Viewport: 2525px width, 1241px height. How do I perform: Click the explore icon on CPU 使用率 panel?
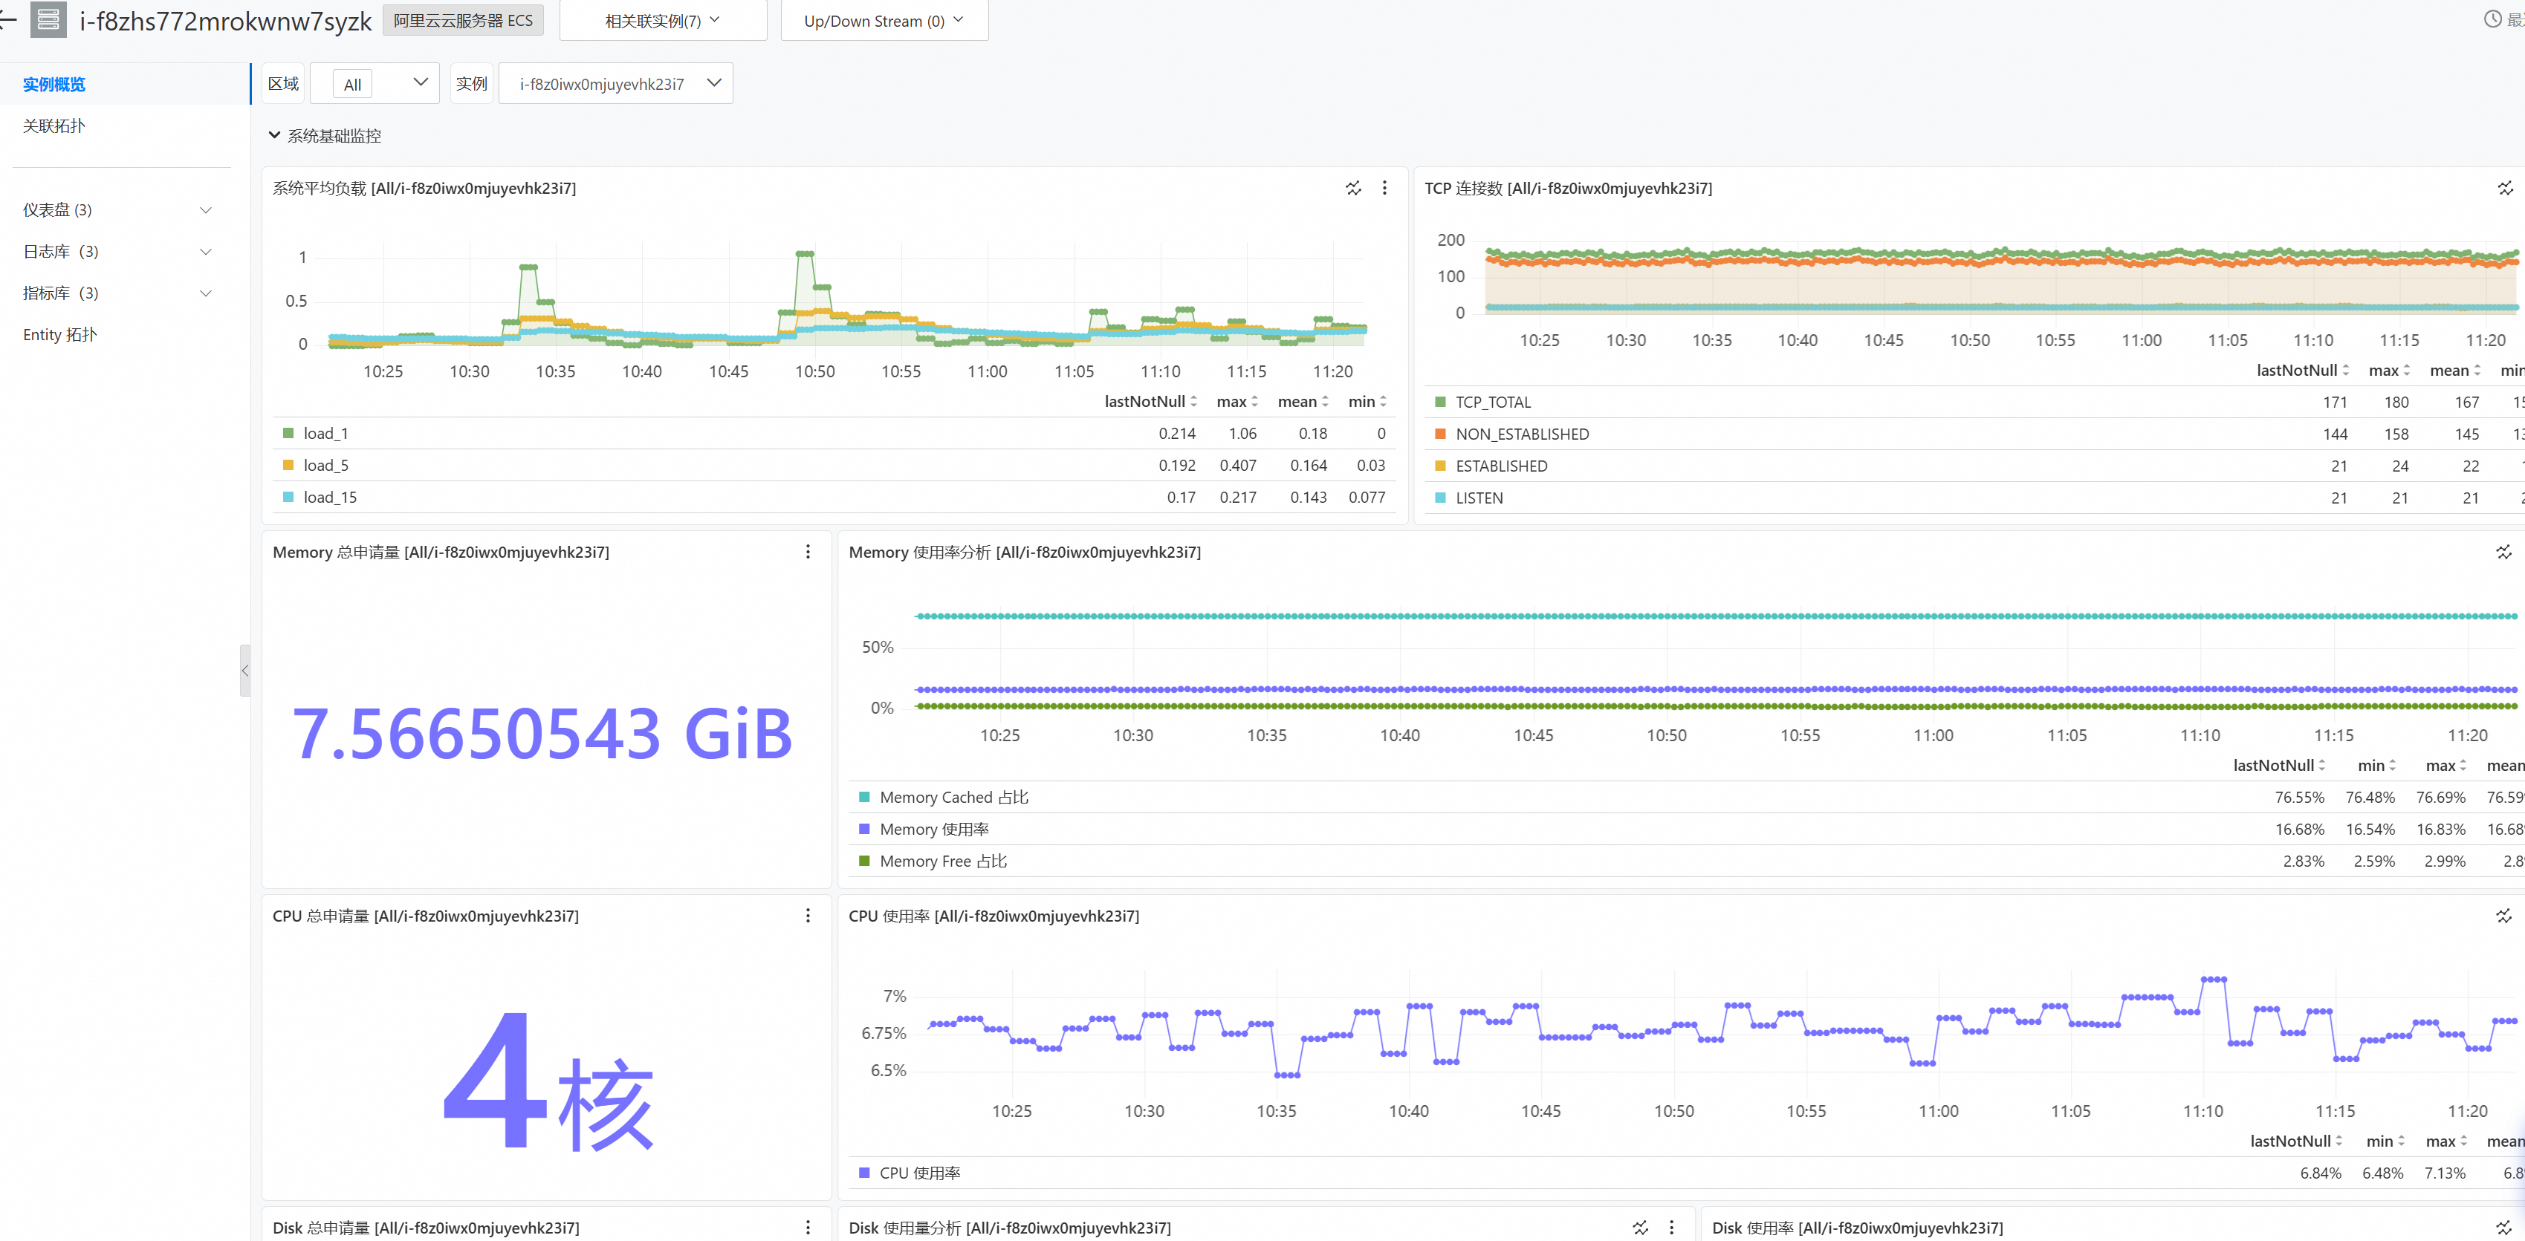pos(2503,915)
